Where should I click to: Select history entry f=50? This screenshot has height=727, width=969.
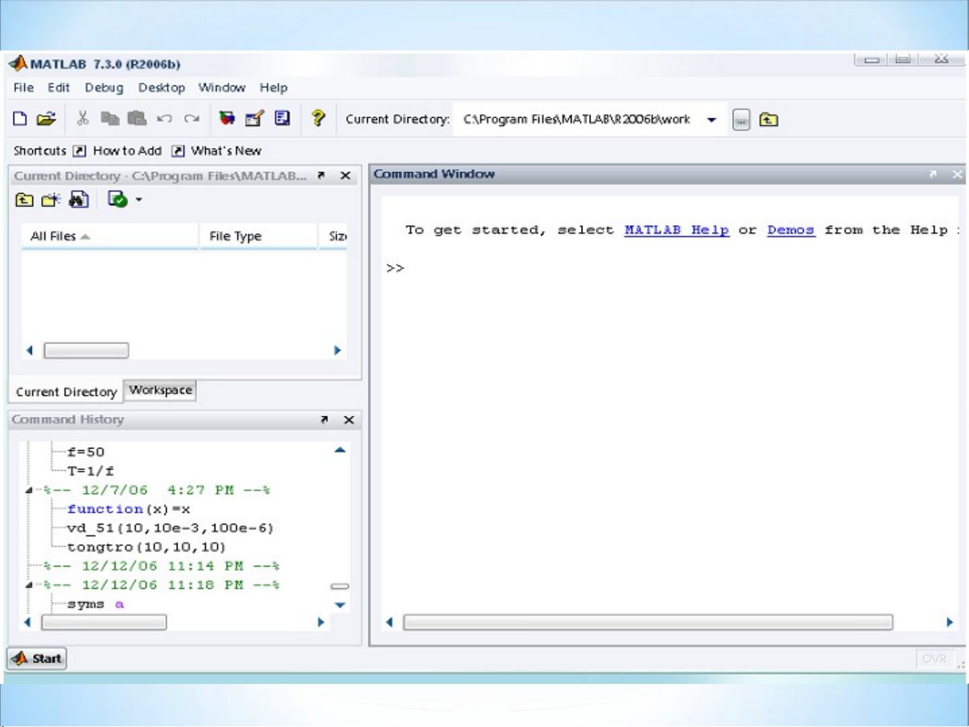(x=86, y=452)
